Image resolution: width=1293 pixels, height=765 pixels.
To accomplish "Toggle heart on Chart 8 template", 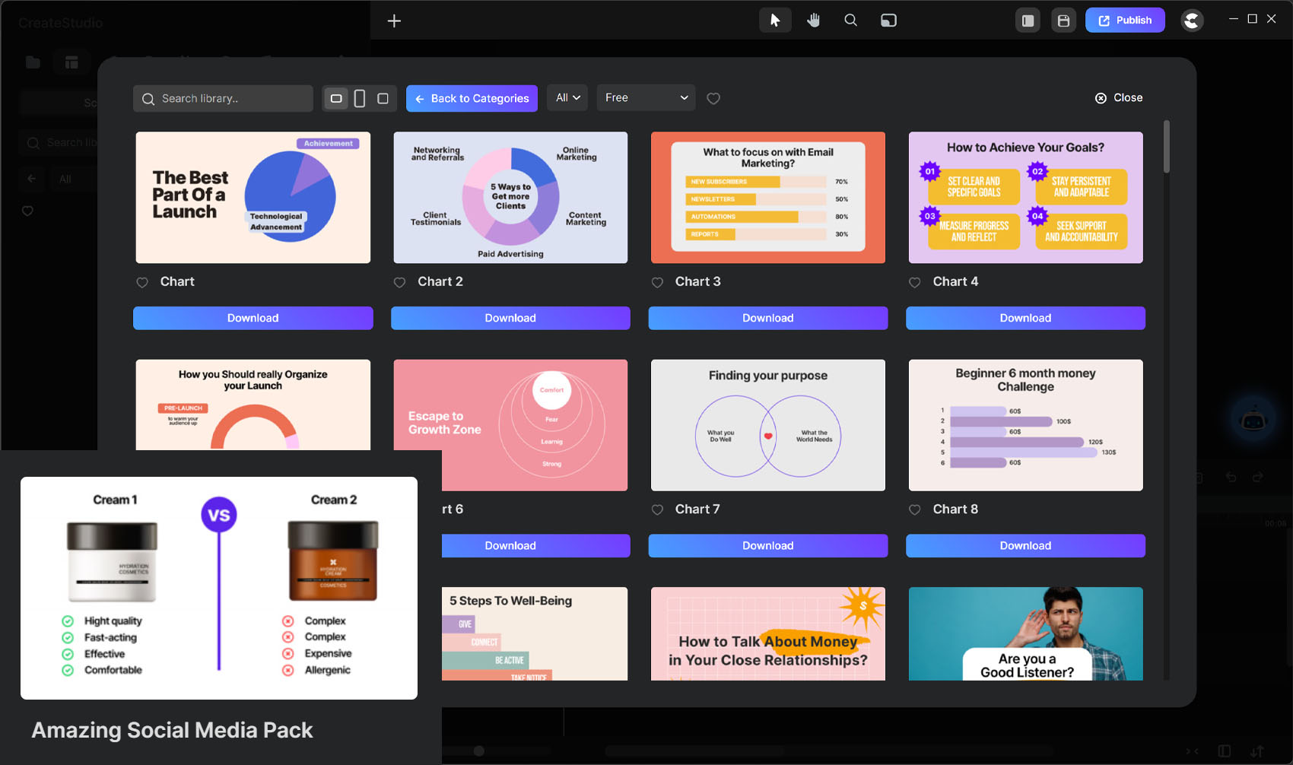I will click(915, 509).
